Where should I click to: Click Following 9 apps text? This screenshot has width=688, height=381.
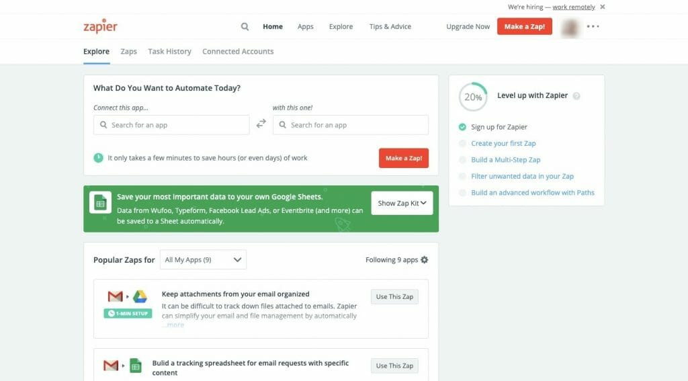(392, 260)
